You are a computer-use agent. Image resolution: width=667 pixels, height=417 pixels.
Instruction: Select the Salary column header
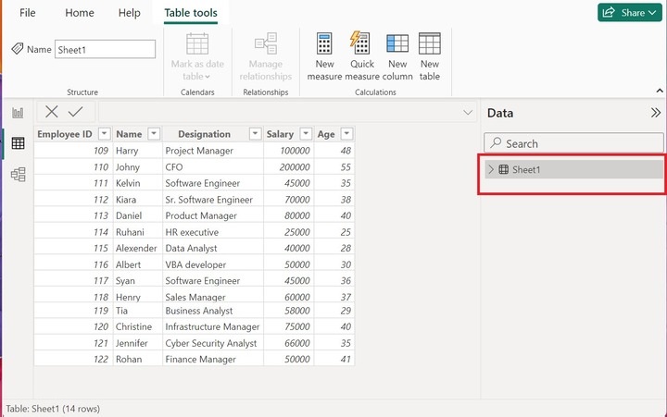coord(280,134)
